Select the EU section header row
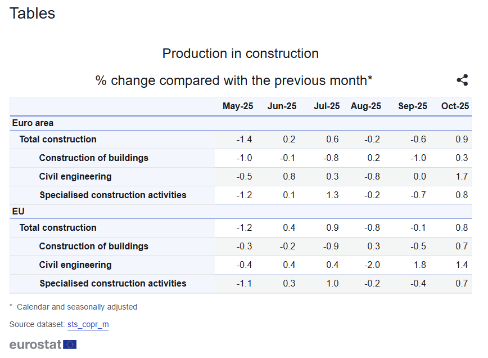 [18, 211]
